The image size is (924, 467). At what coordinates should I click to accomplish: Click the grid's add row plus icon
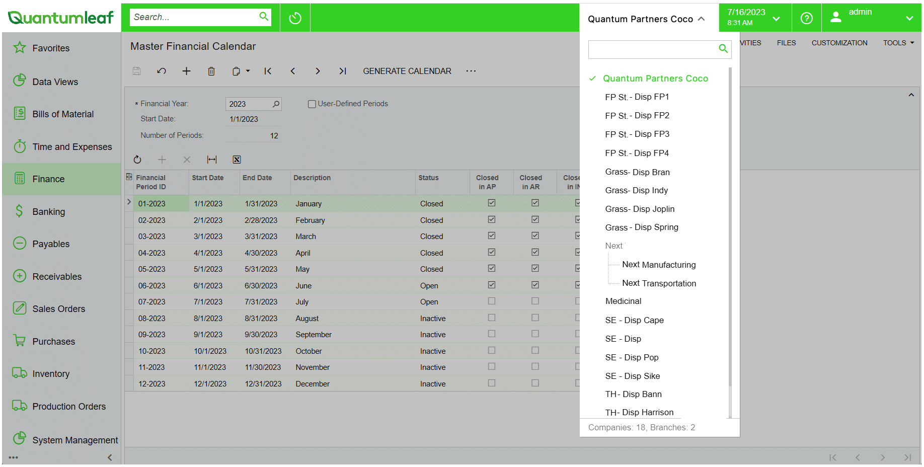coord(162,160)
